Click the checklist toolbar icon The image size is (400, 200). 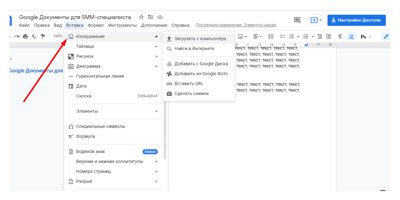pyautogui.click(x=283, y=36)
